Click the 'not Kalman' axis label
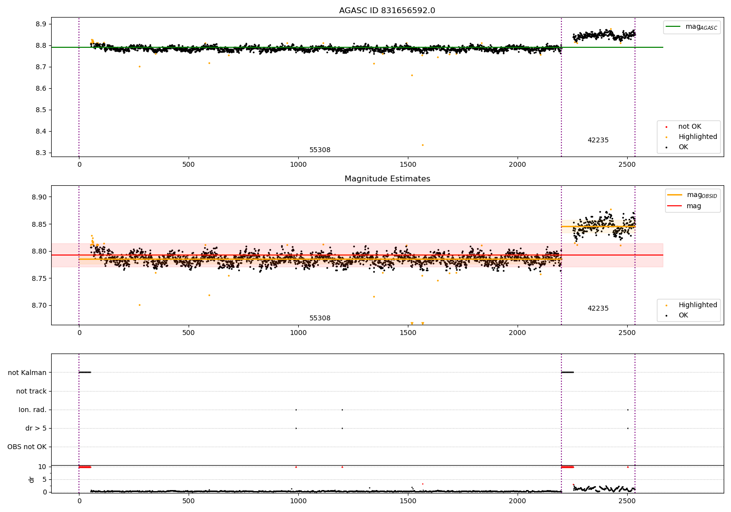731x512 pixels. 27,373
